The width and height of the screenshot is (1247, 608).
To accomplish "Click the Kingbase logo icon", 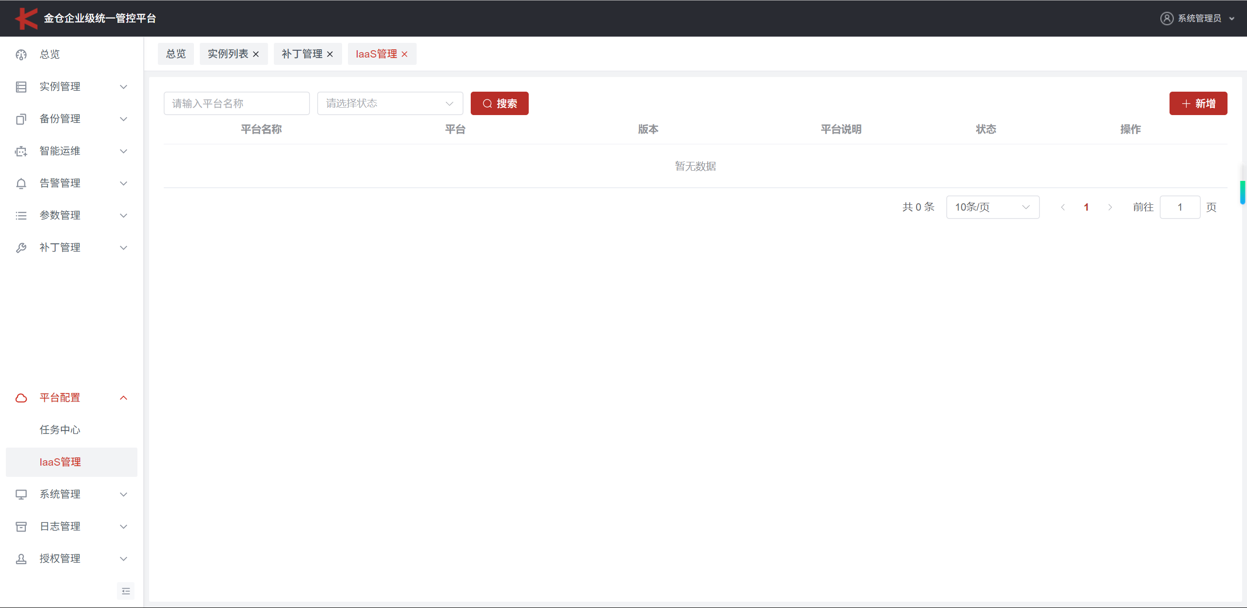I will pyautogui.click(x=26, y=19).
